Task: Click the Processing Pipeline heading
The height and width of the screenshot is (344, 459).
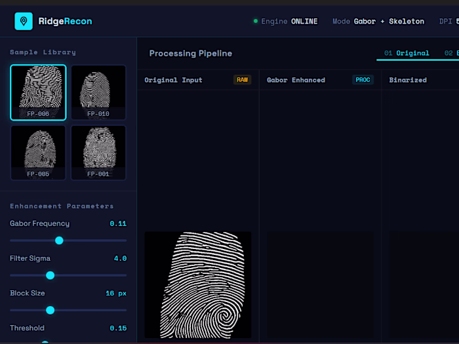Action: click(191, 53)
